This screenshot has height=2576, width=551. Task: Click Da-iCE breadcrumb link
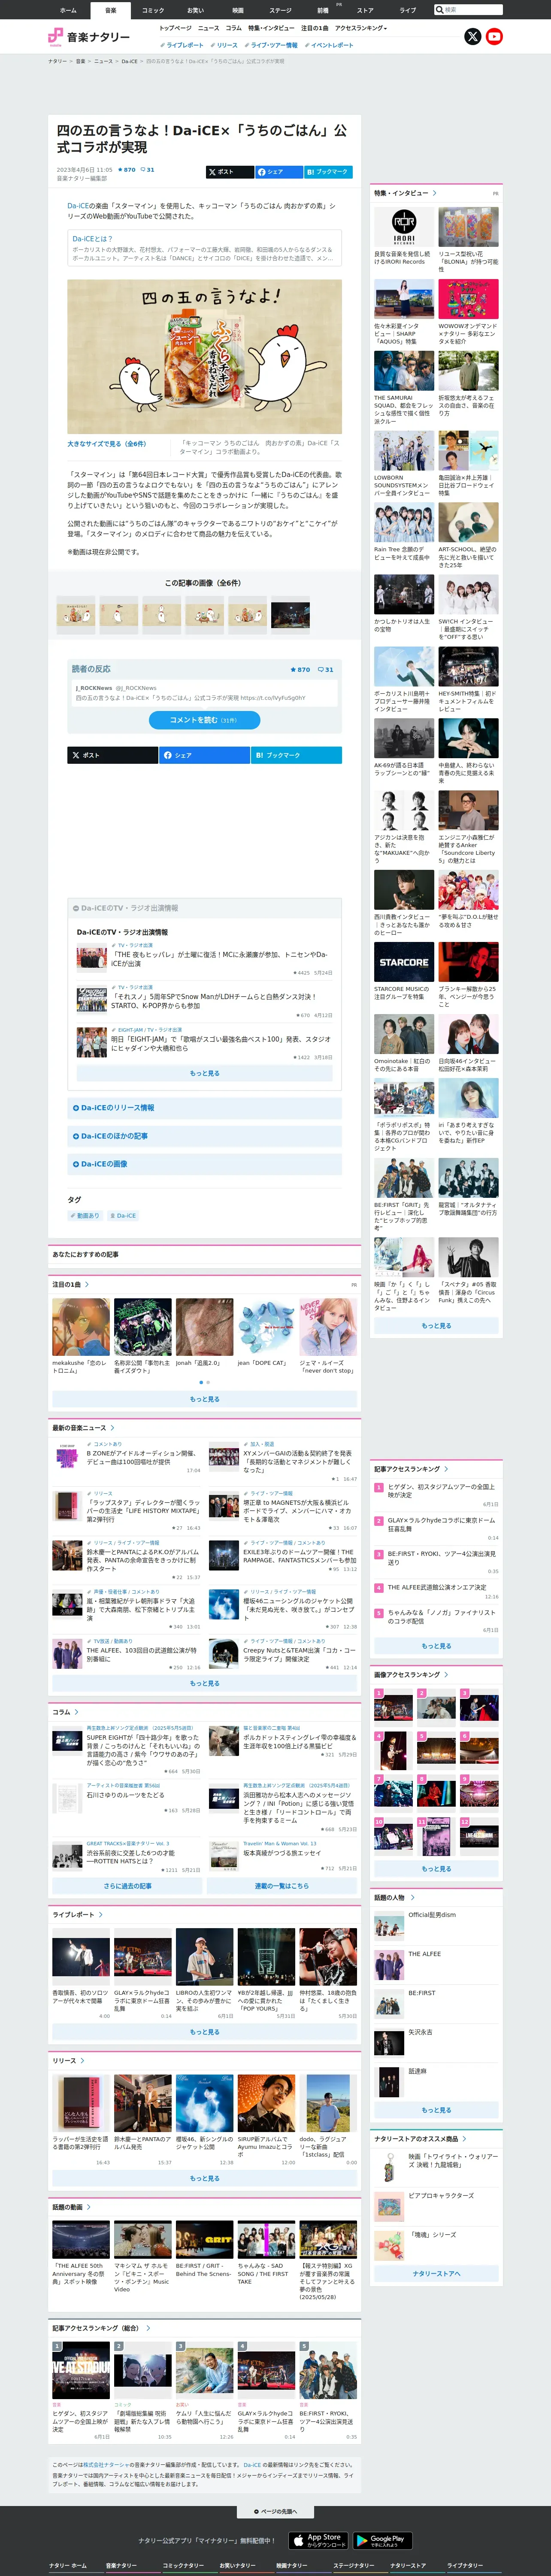pos(129,61)
